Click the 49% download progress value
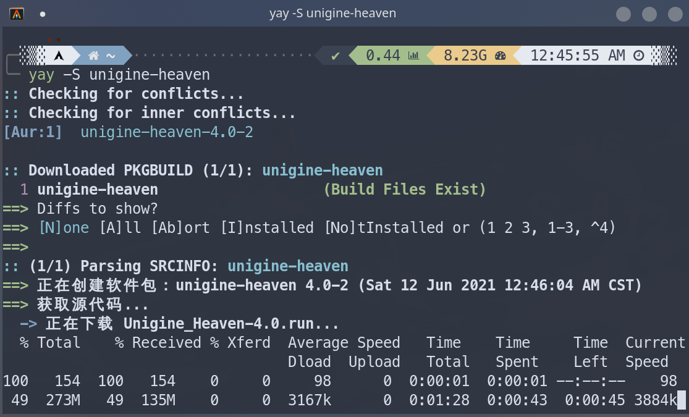 [19, 400]
